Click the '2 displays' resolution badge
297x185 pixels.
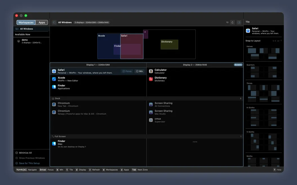tap(92, 22)
